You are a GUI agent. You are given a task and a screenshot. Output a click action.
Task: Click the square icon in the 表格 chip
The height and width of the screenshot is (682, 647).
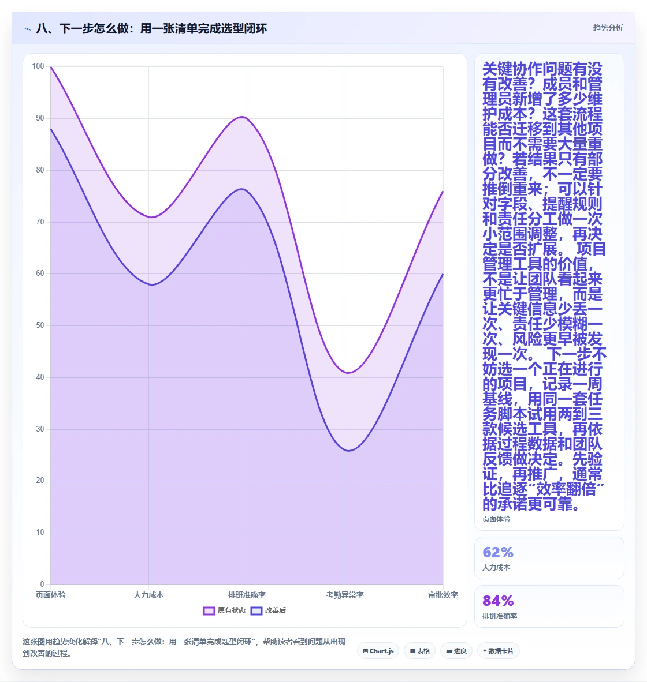point(412,651)
